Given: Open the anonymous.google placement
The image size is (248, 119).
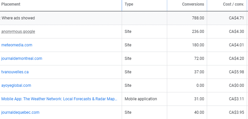Looking at the screenshot, I should [18, 32].
